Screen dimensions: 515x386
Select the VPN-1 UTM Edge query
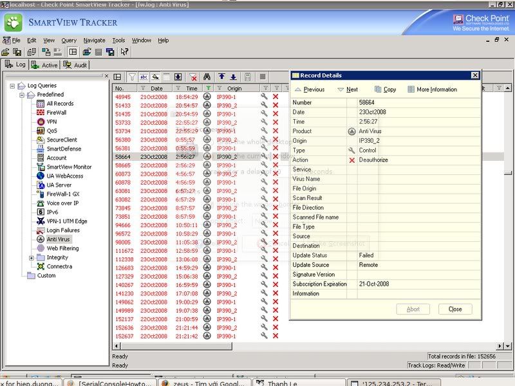(67, 221)
